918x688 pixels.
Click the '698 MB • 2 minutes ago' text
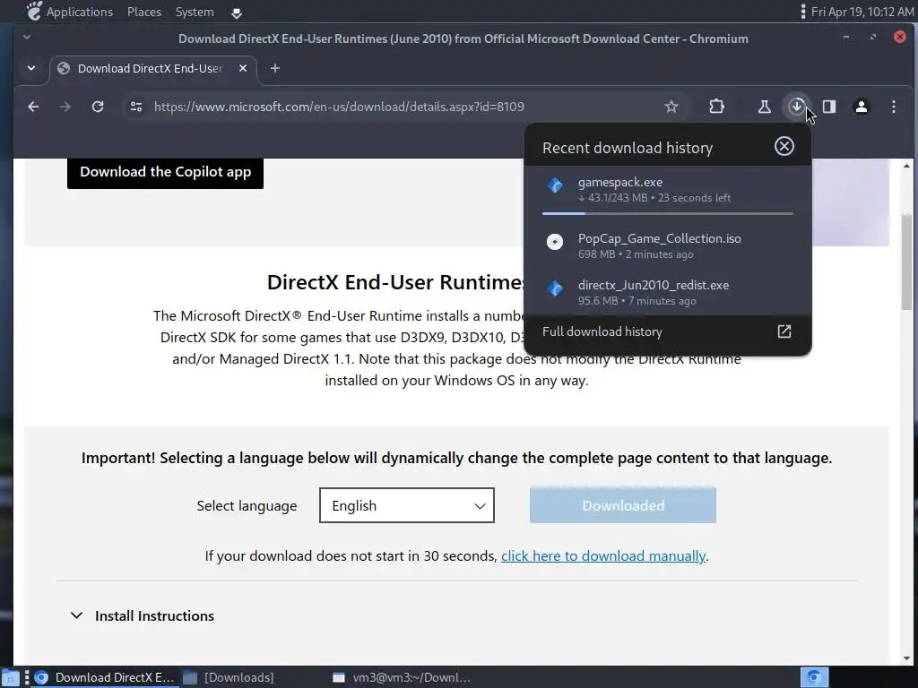636,254
